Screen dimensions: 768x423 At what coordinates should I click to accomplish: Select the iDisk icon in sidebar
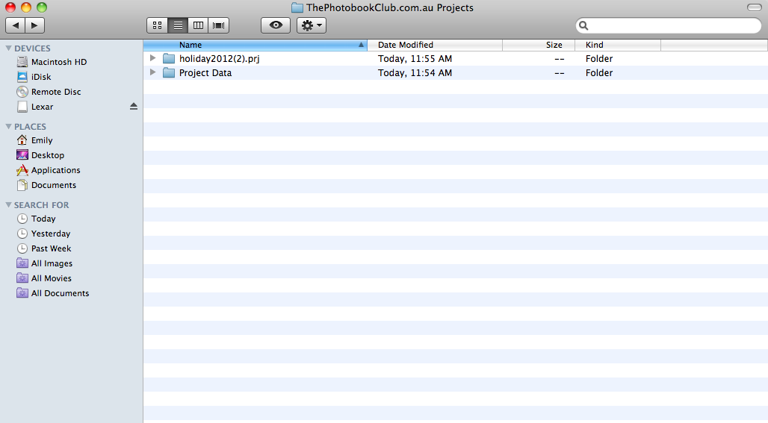[x=22, y=77]
